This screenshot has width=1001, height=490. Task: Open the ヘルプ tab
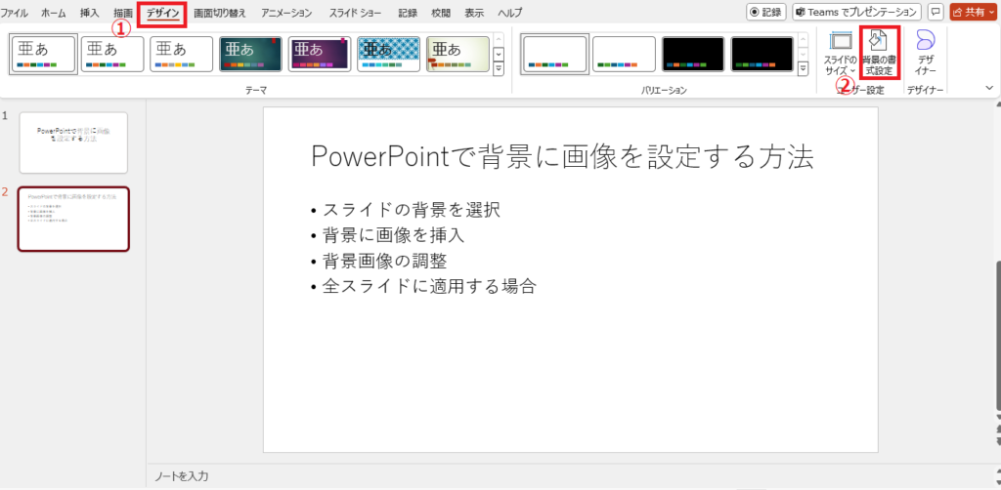tap(509, 13)
